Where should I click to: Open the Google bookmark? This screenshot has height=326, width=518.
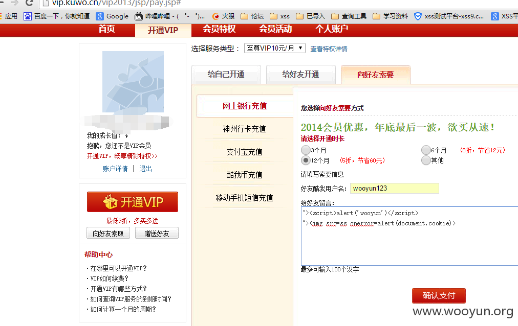(x=112, y=16)
